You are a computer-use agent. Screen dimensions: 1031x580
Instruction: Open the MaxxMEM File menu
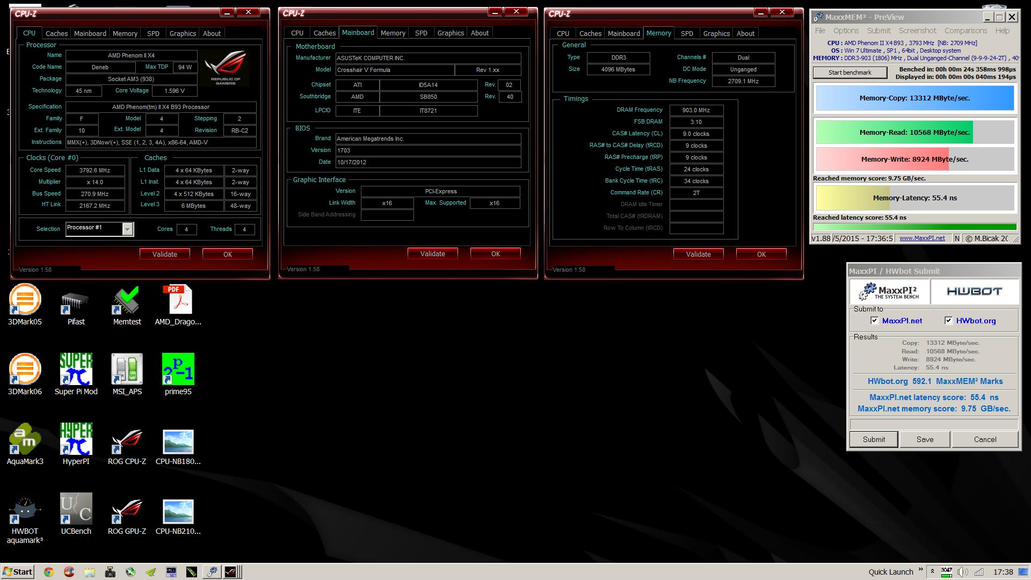820,31
